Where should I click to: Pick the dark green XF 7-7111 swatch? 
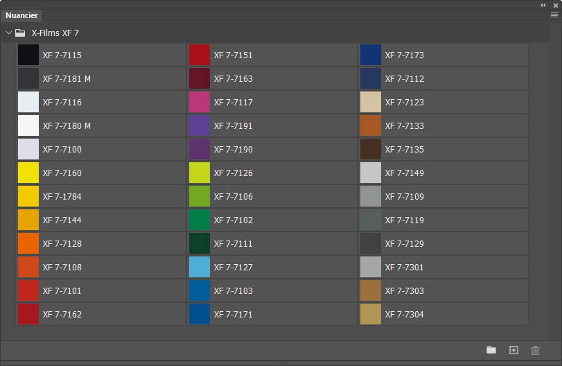200,243
